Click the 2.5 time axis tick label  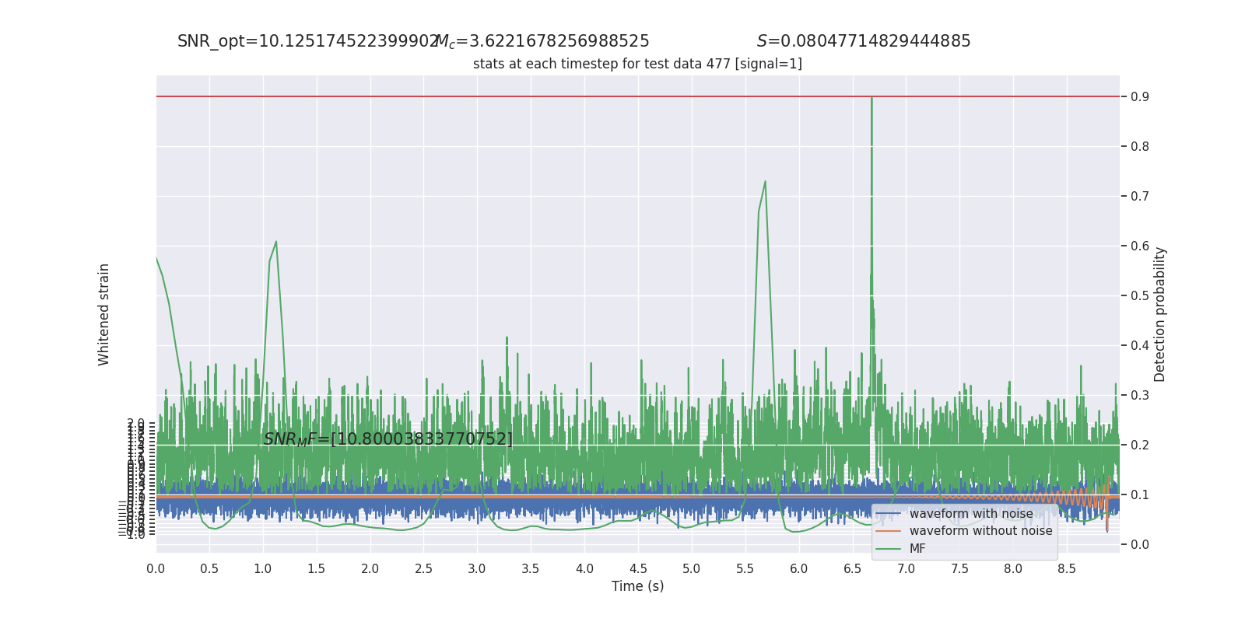(x=423, y=569)
